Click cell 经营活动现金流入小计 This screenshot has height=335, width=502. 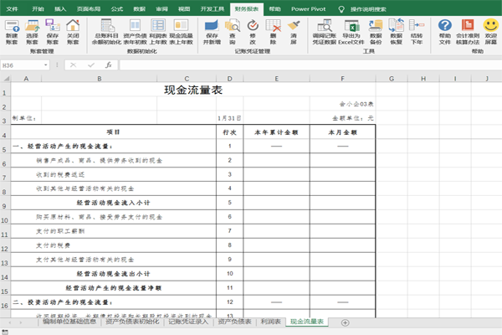113,203
